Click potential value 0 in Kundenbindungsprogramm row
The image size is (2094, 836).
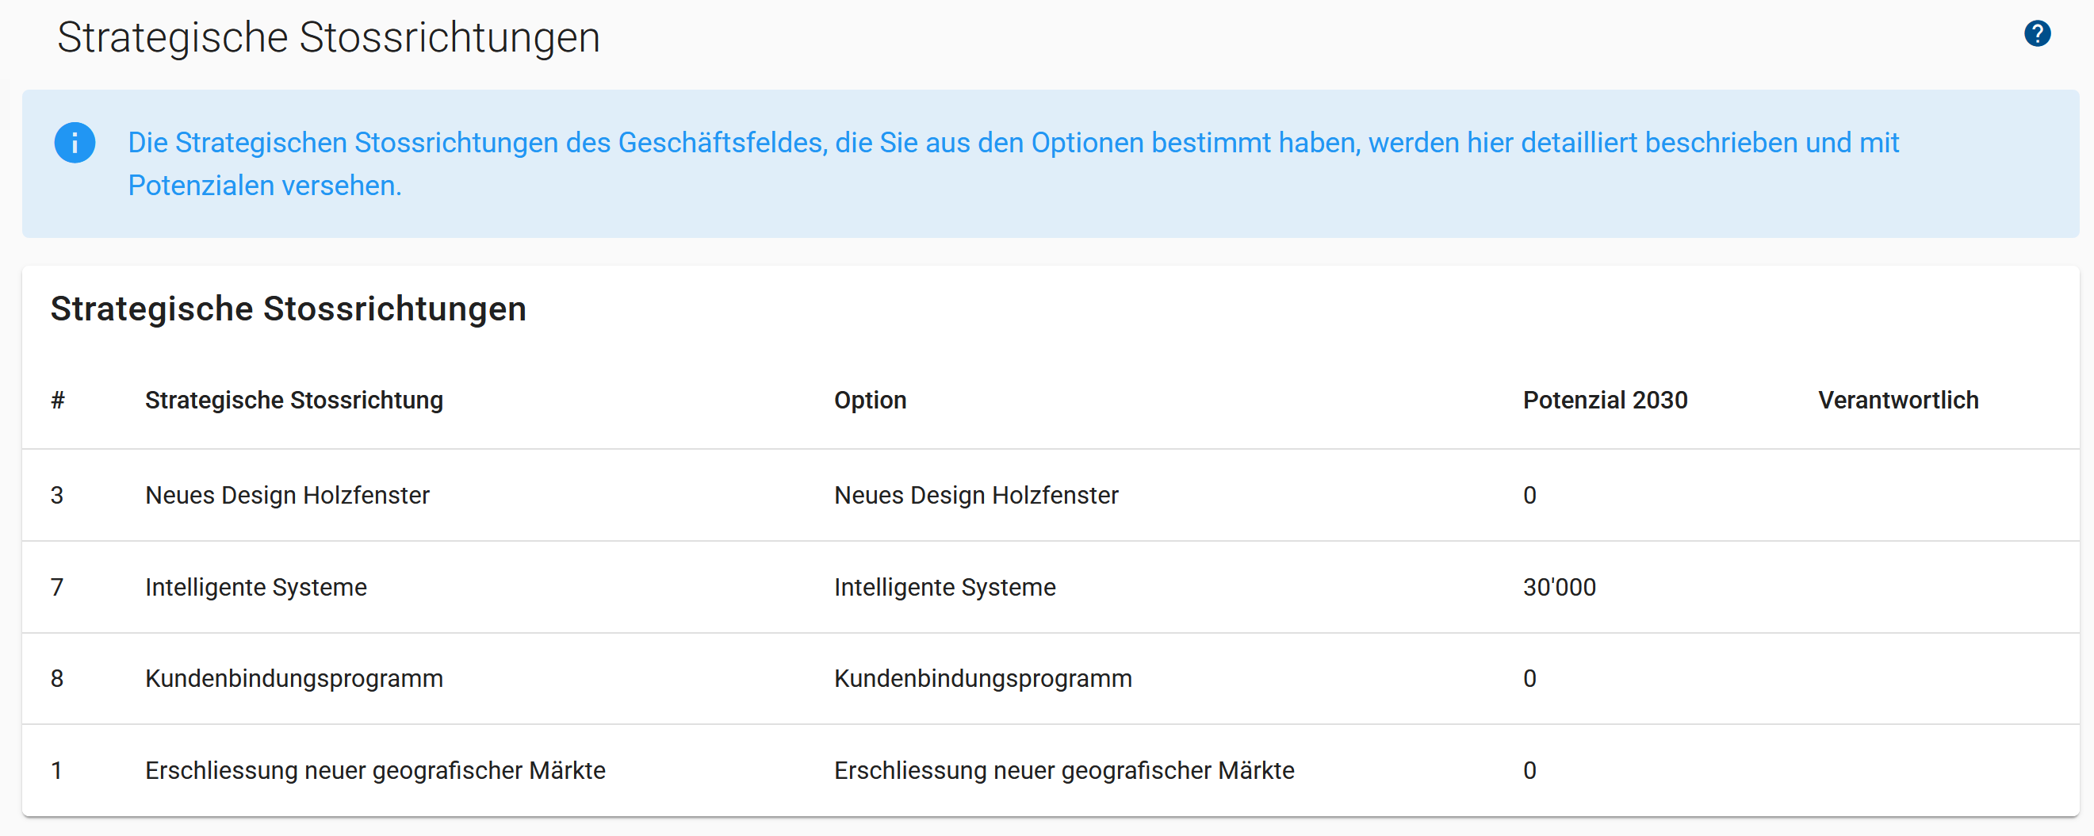[x=1529, y=678]
